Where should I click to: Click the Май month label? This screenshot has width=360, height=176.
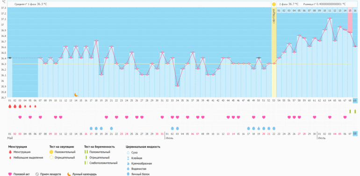[10, 138]
